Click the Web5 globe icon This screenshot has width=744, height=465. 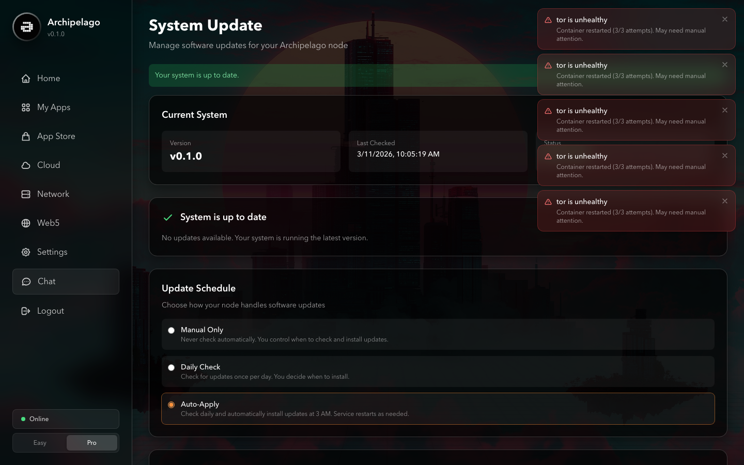pyautogui.click(x=26, y=223)
